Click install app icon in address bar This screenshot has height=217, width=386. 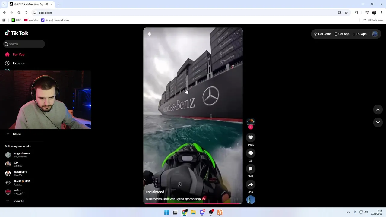(340, 13)
